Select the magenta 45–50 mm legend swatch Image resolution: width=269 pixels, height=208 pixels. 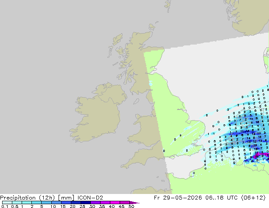[125, 202]
